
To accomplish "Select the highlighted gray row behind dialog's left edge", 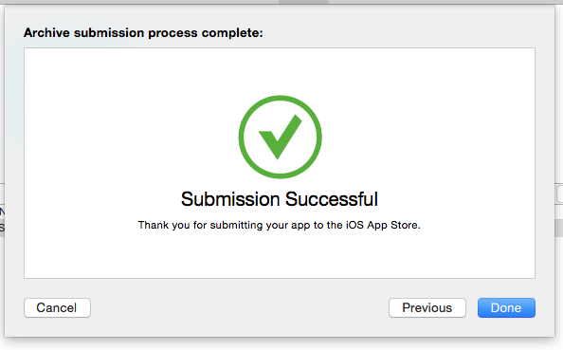I will point(2,228).
